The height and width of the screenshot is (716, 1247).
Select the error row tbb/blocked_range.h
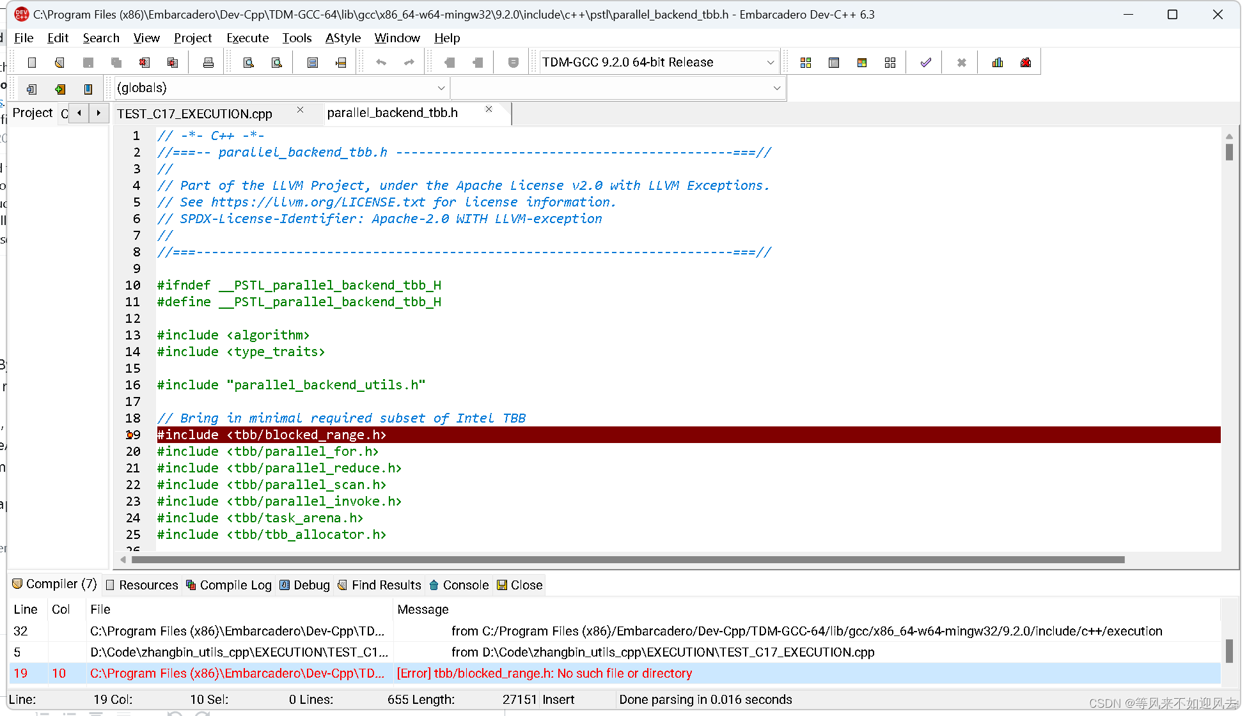point(614,673)
